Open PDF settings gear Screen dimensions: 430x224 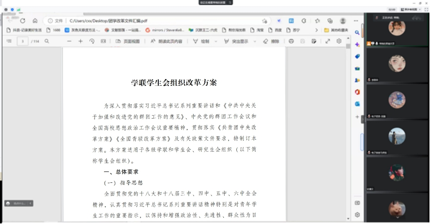pyautogui.click(x=339, y=41)
